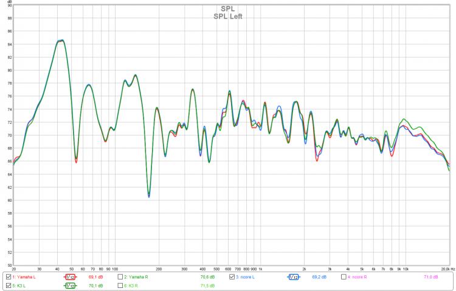456x291 pixels.
Task: Toggle off the K3 L trace checkbox
Action: (8, 285)
